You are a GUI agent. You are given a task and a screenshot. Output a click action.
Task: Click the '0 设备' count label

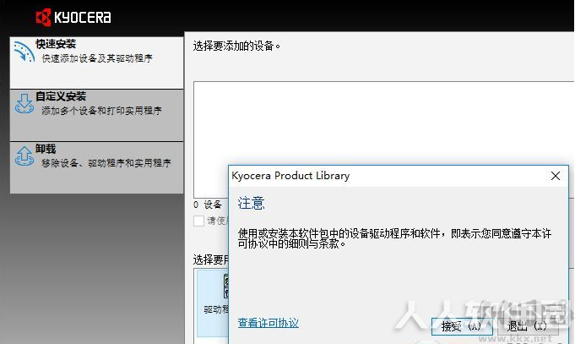208,205
